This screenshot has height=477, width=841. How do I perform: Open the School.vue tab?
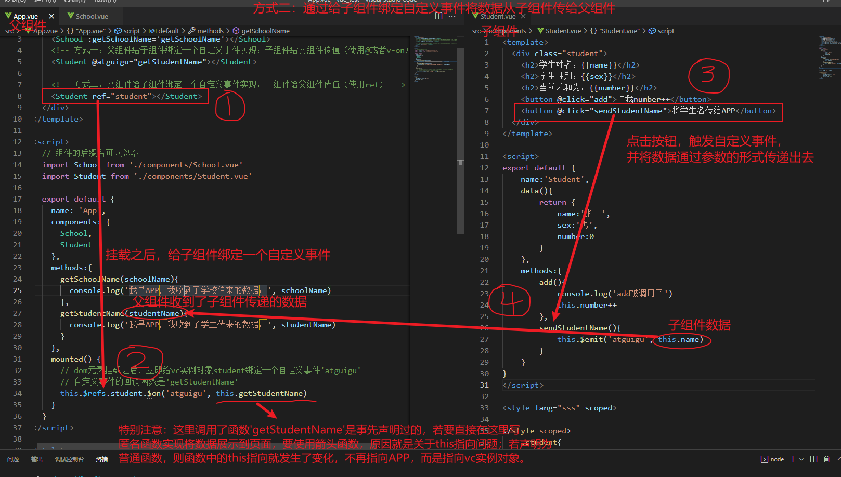click(92, 16)
